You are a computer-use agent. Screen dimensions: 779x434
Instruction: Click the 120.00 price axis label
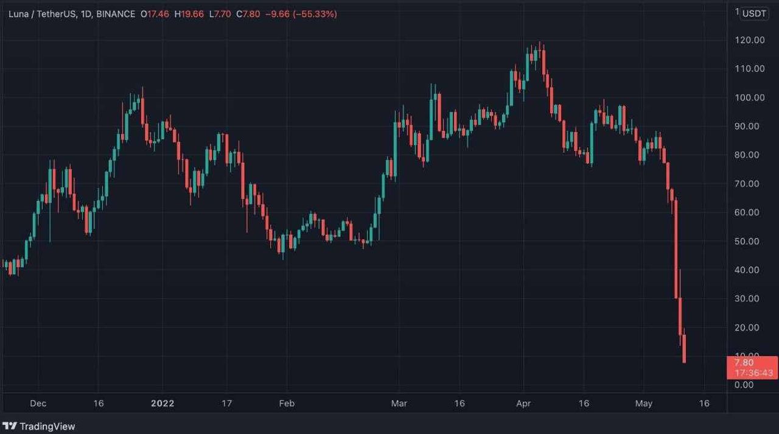coord(750,40)
